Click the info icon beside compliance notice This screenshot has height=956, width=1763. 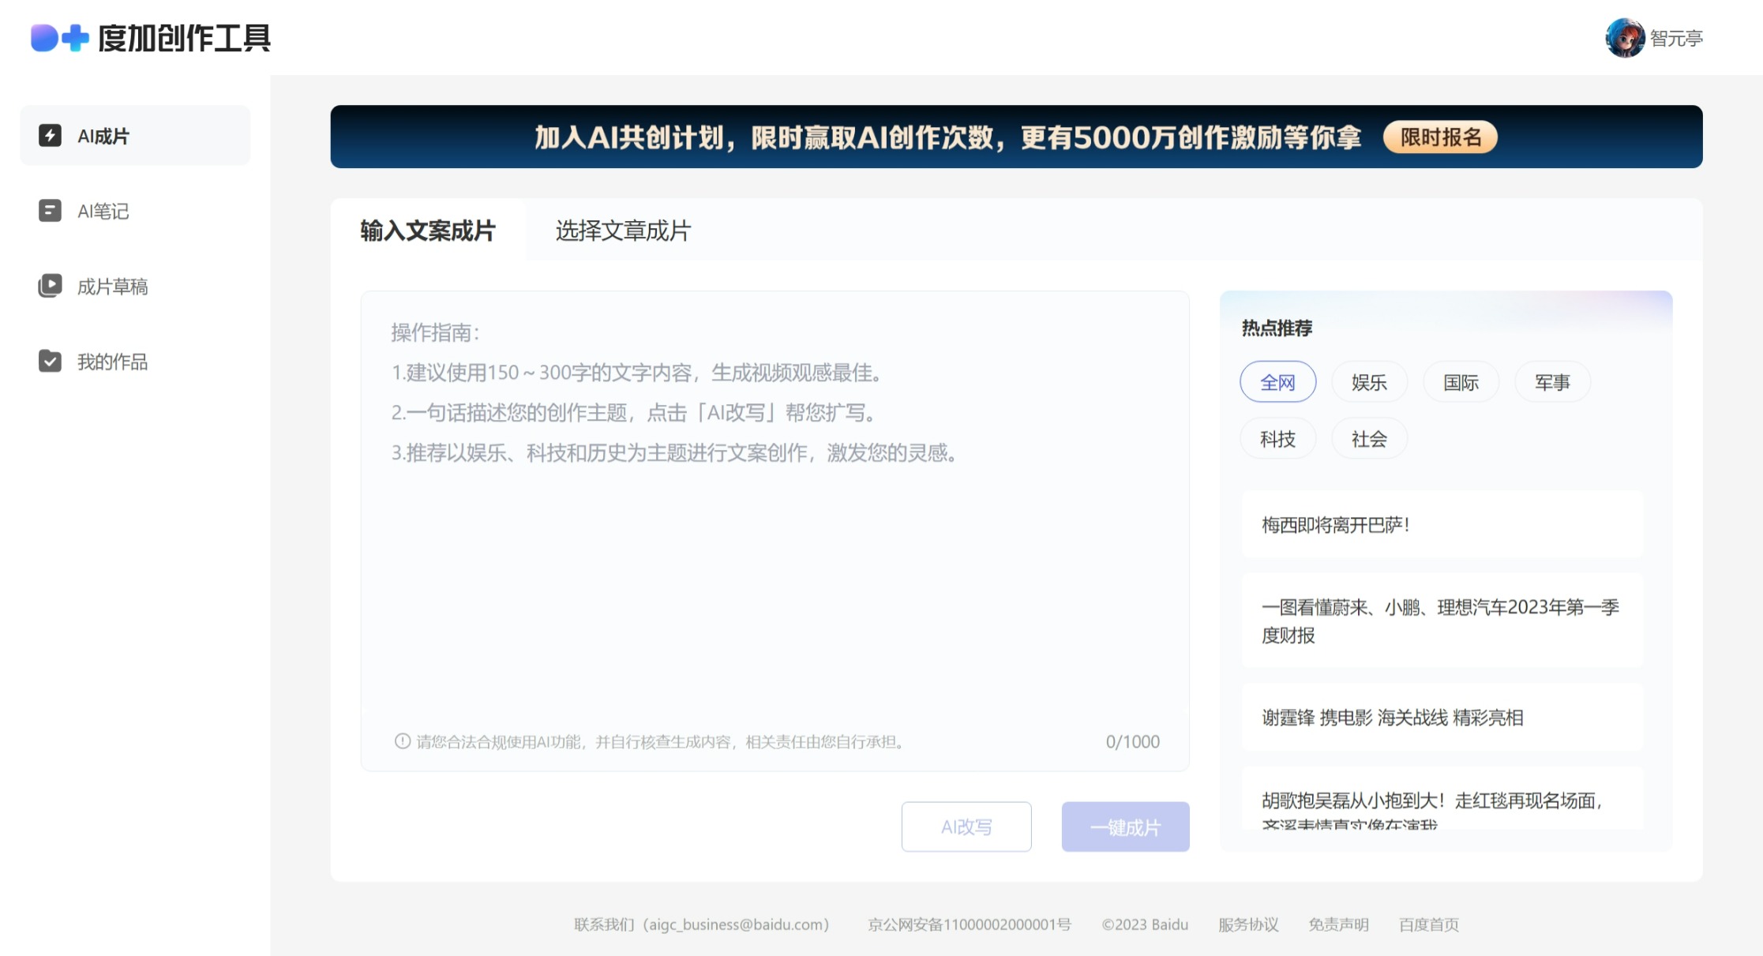coord(402,741)
